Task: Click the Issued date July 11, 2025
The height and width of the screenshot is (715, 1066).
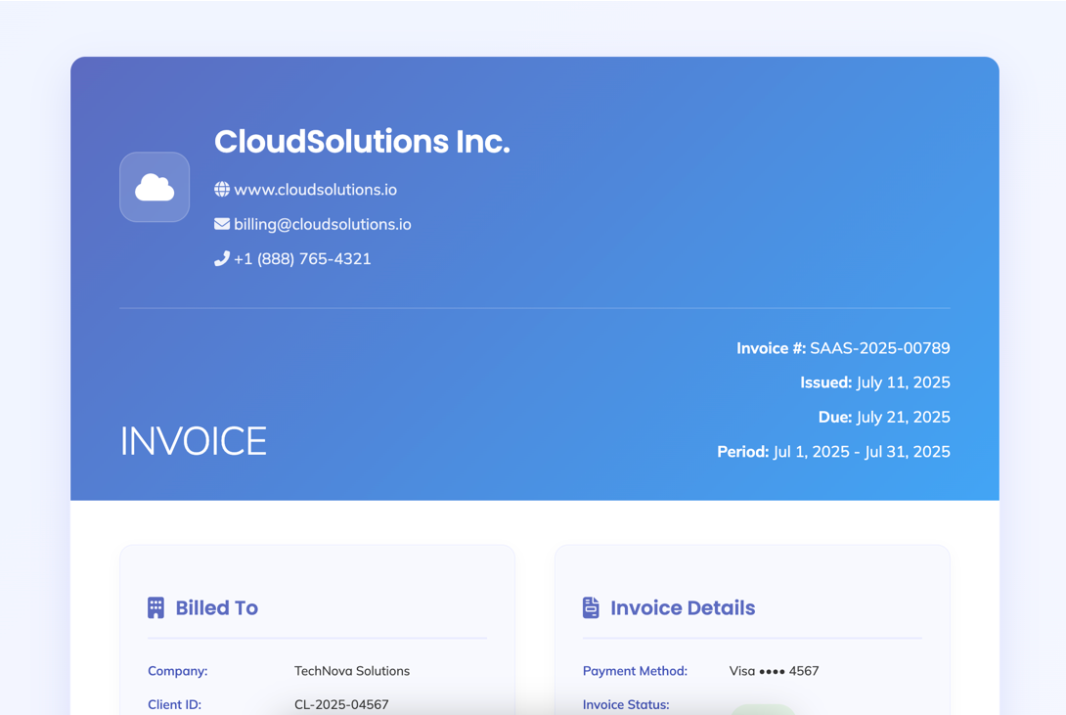Action: tap(903, 382)
